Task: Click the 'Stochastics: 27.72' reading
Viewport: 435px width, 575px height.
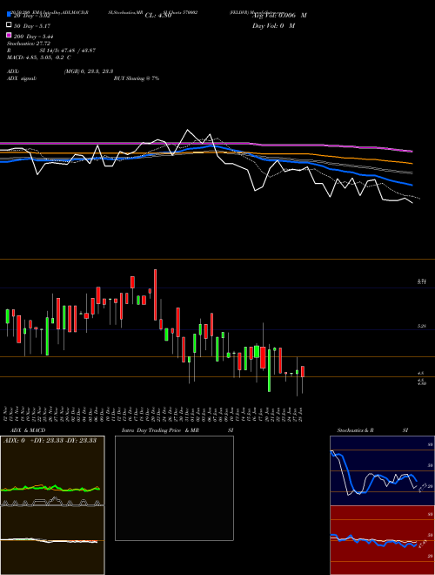Action: pyautogui.click(x=29, y=44)
